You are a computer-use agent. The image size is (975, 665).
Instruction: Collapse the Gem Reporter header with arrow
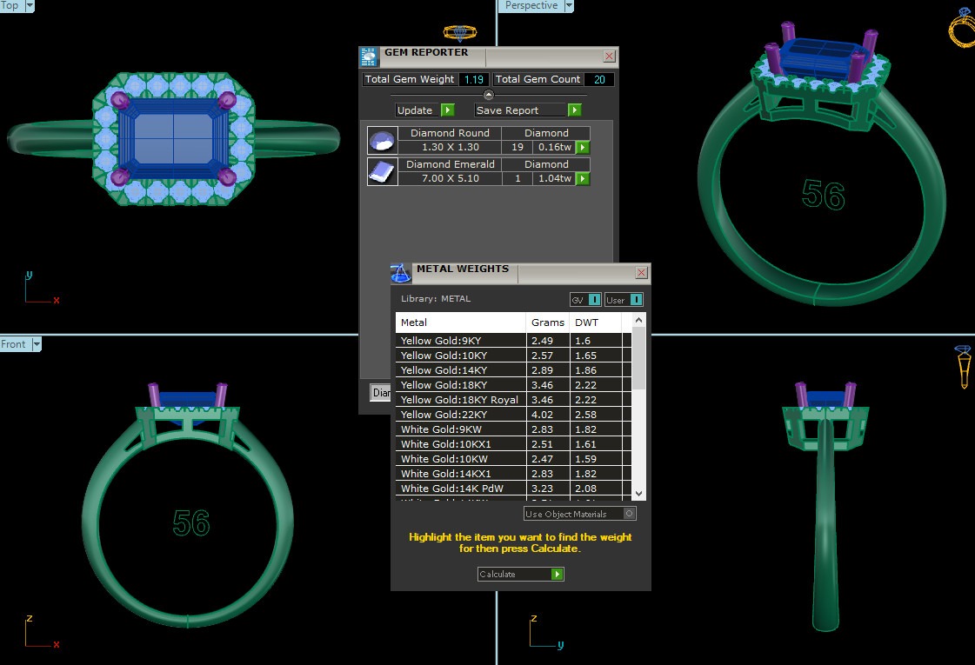click(x=488, y=95)
